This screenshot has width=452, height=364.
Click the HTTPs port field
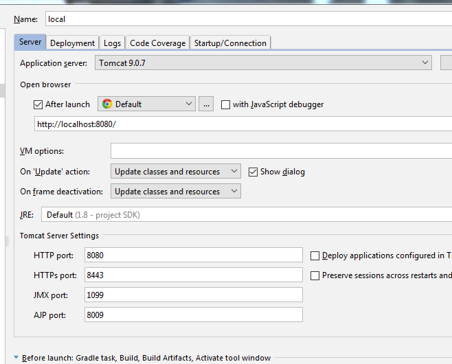[x=194, y=275]
